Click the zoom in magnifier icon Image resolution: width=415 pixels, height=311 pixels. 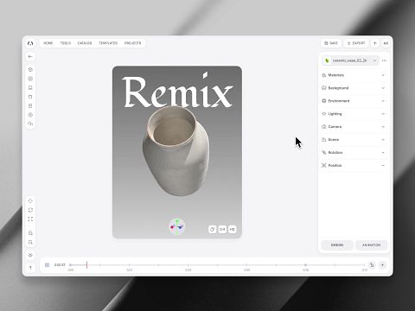coord(30,233)
